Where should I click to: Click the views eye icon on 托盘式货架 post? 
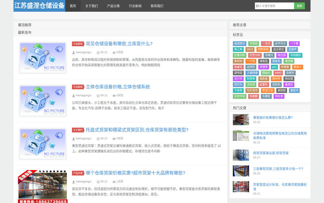click(114, 139)
